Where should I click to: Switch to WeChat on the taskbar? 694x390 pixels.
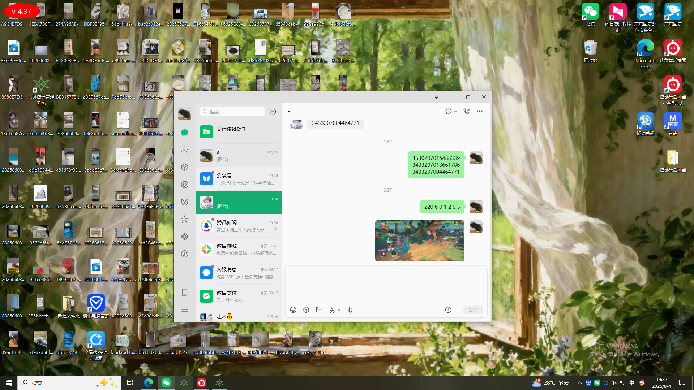point(166,383)
